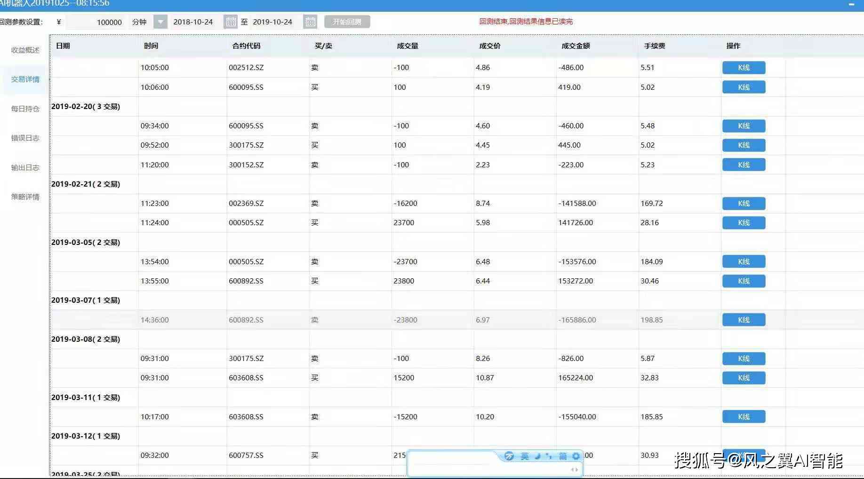Click 开始回测 start backtest button
This screenshot has height=479, width=864.
(x=347, y=22)
